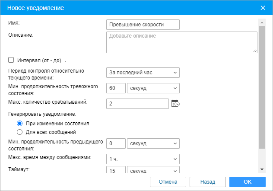Focus the Описание text area
Viewport: 273px width, 191px height.
click(181, 43)
